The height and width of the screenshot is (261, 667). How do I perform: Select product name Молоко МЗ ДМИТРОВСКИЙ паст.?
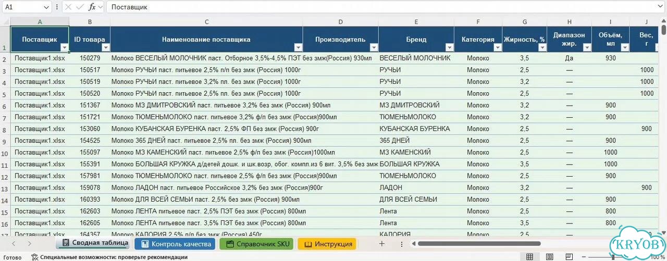pos(207,105)
